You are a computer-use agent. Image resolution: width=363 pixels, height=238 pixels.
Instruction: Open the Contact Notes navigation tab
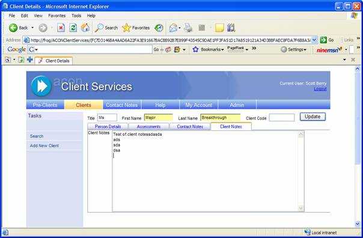pos(122,105)
